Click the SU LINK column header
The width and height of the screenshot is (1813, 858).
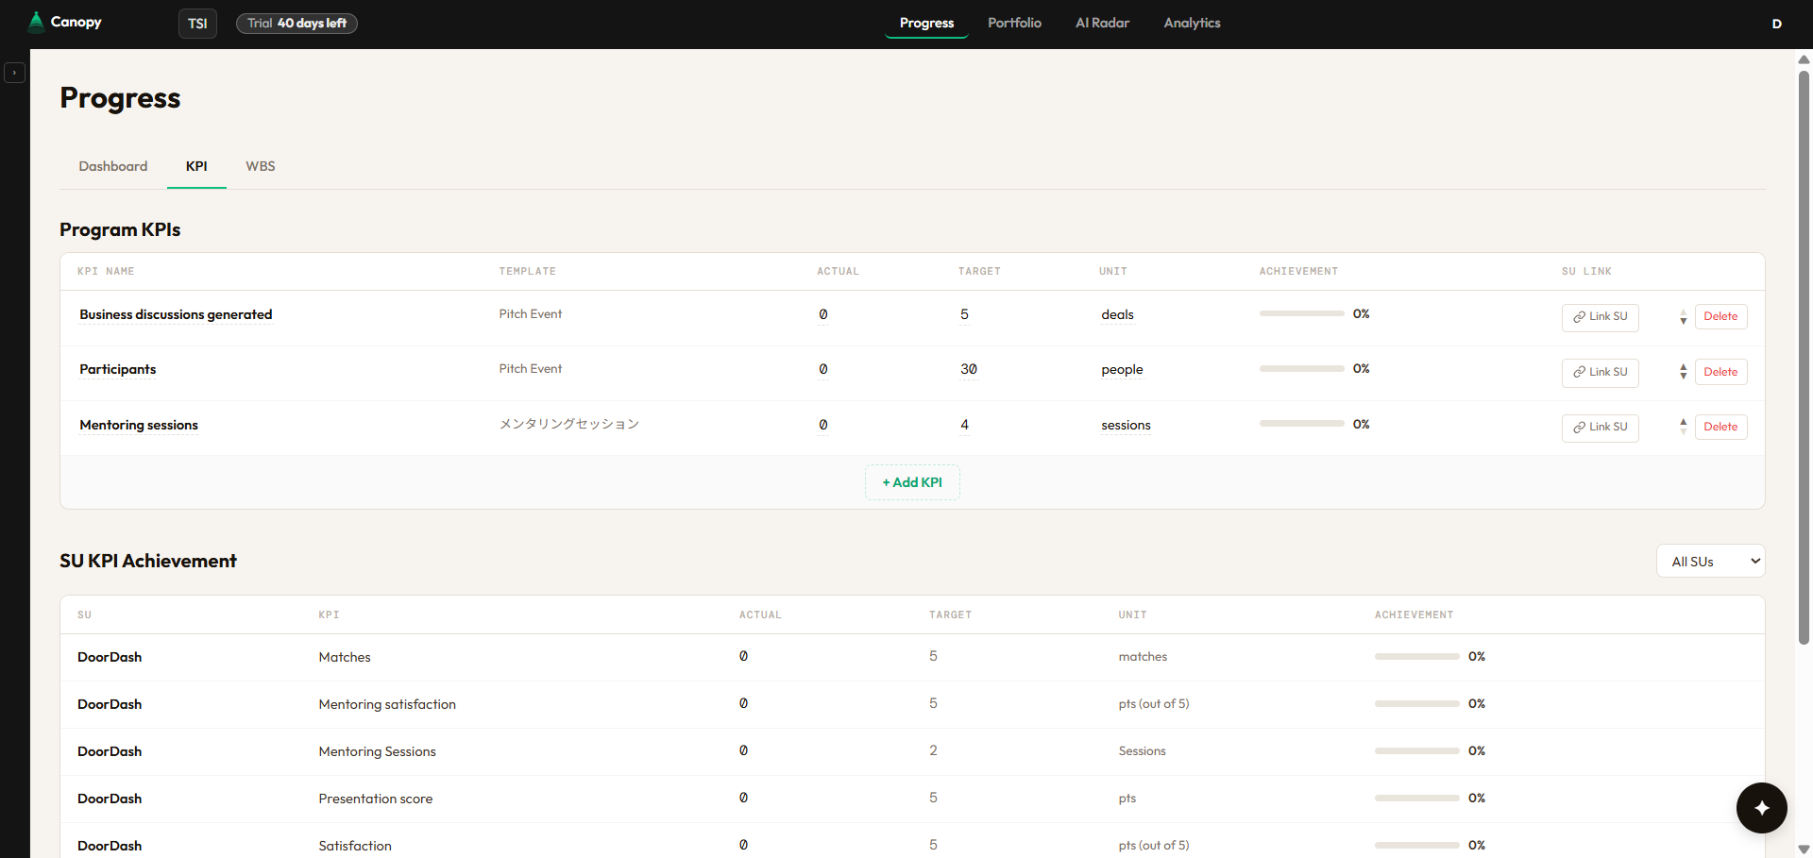[x=1586, y=272]
